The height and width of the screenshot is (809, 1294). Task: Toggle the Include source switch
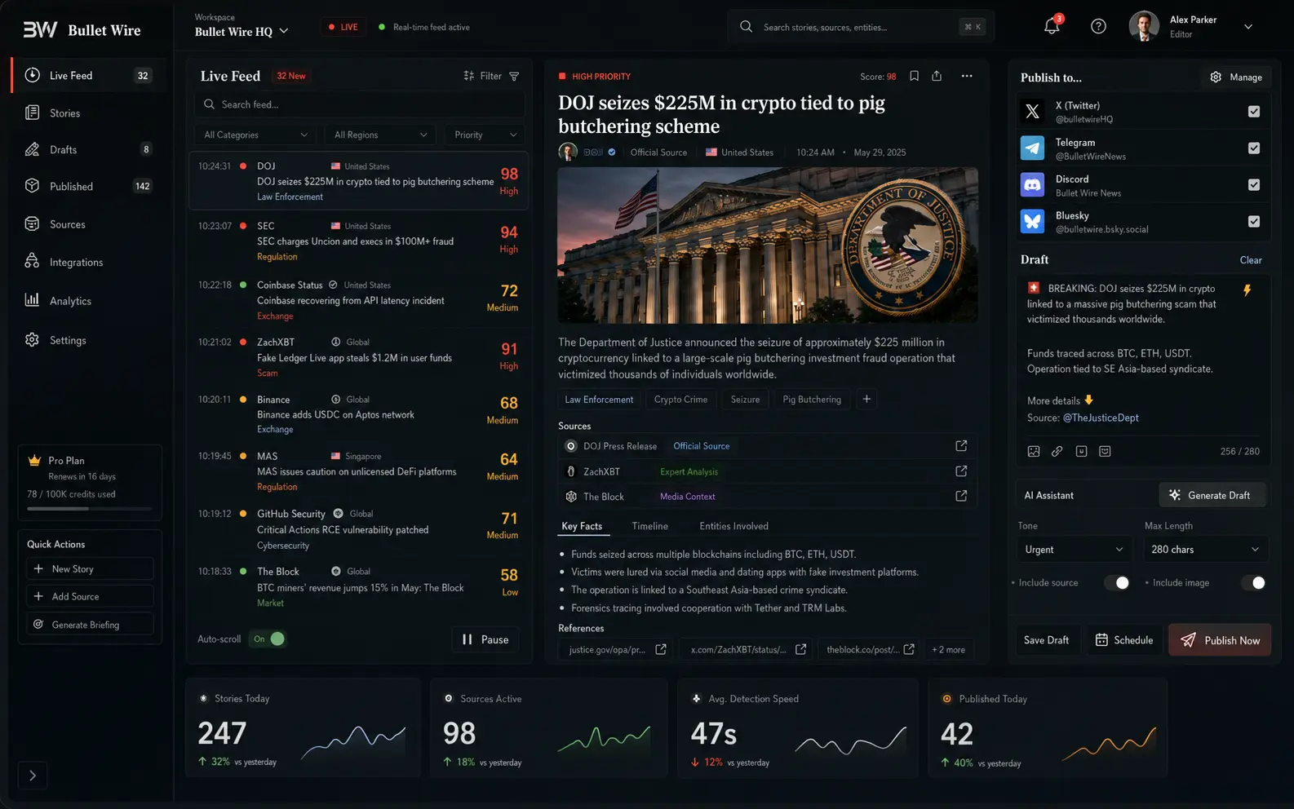[1117, 582]
